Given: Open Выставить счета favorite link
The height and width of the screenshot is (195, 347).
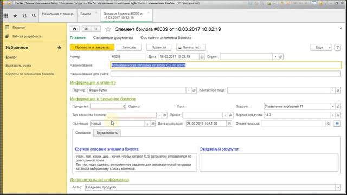Looking at the screenshot, I should pos(18,66).
